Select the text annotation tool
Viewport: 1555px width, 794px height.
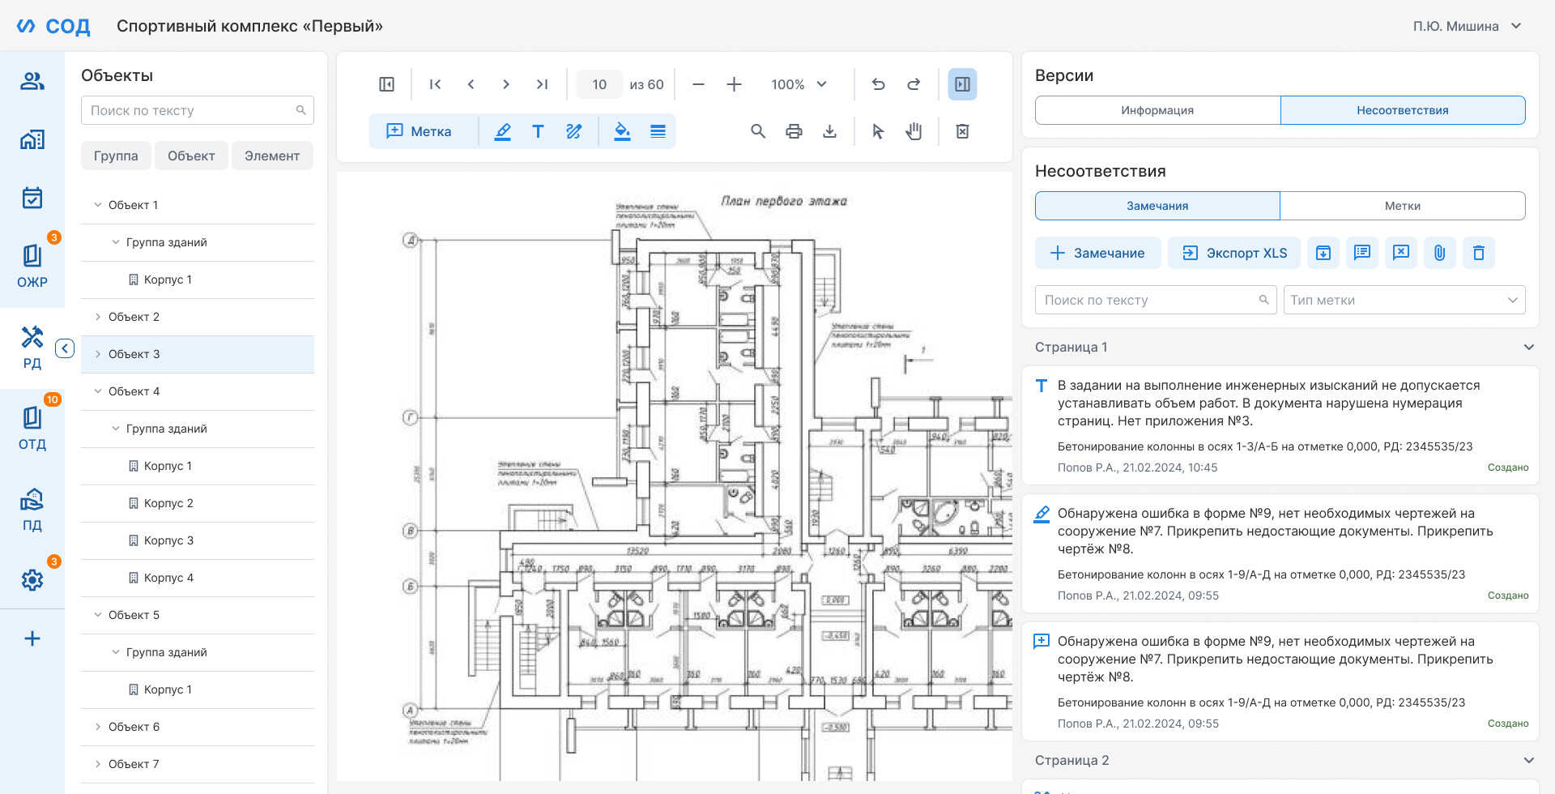(538, 131)
